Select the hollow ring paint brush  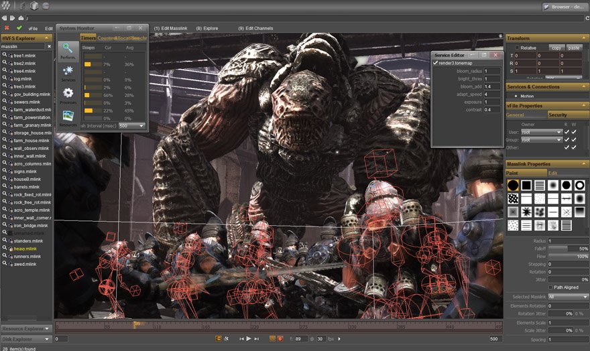[x=579, y=186]
